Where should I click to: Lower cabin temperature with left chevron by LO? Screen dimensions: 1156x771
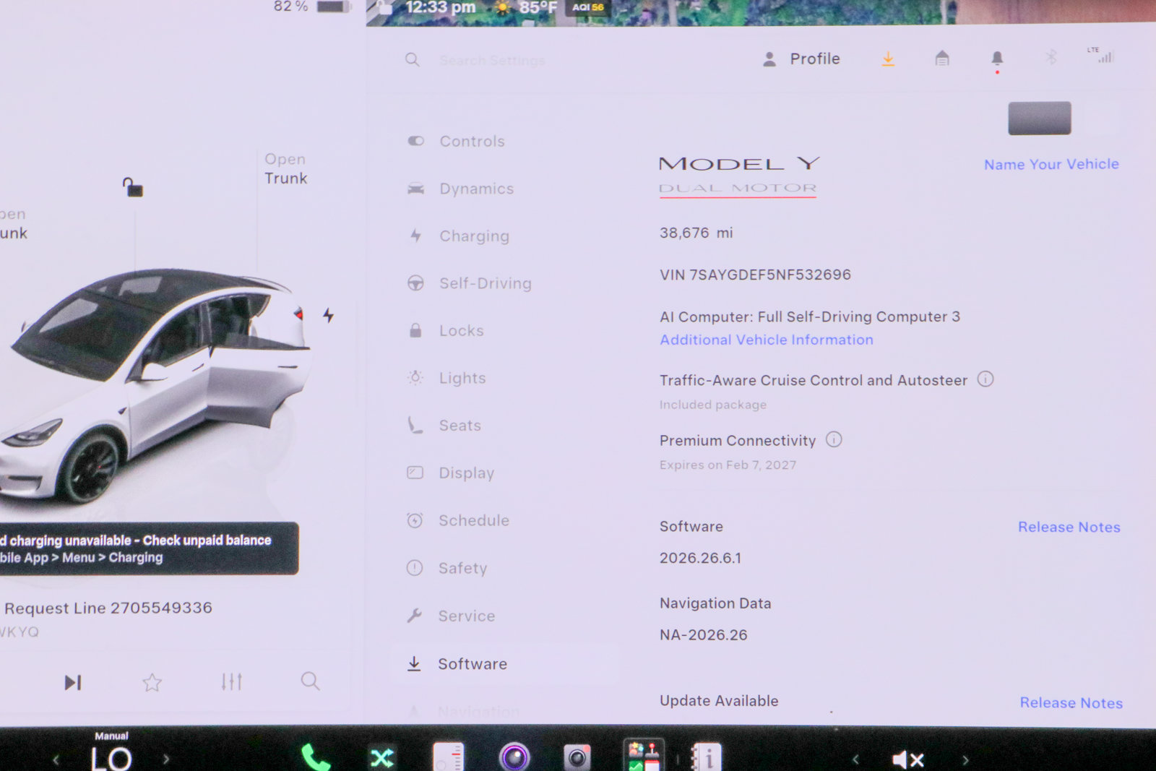coord(56,759)
